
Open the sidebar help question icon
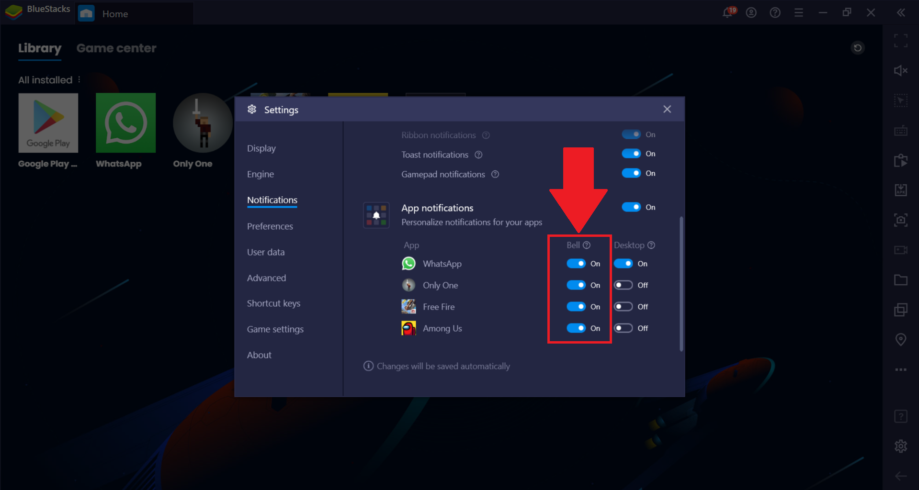pos(901,416)
